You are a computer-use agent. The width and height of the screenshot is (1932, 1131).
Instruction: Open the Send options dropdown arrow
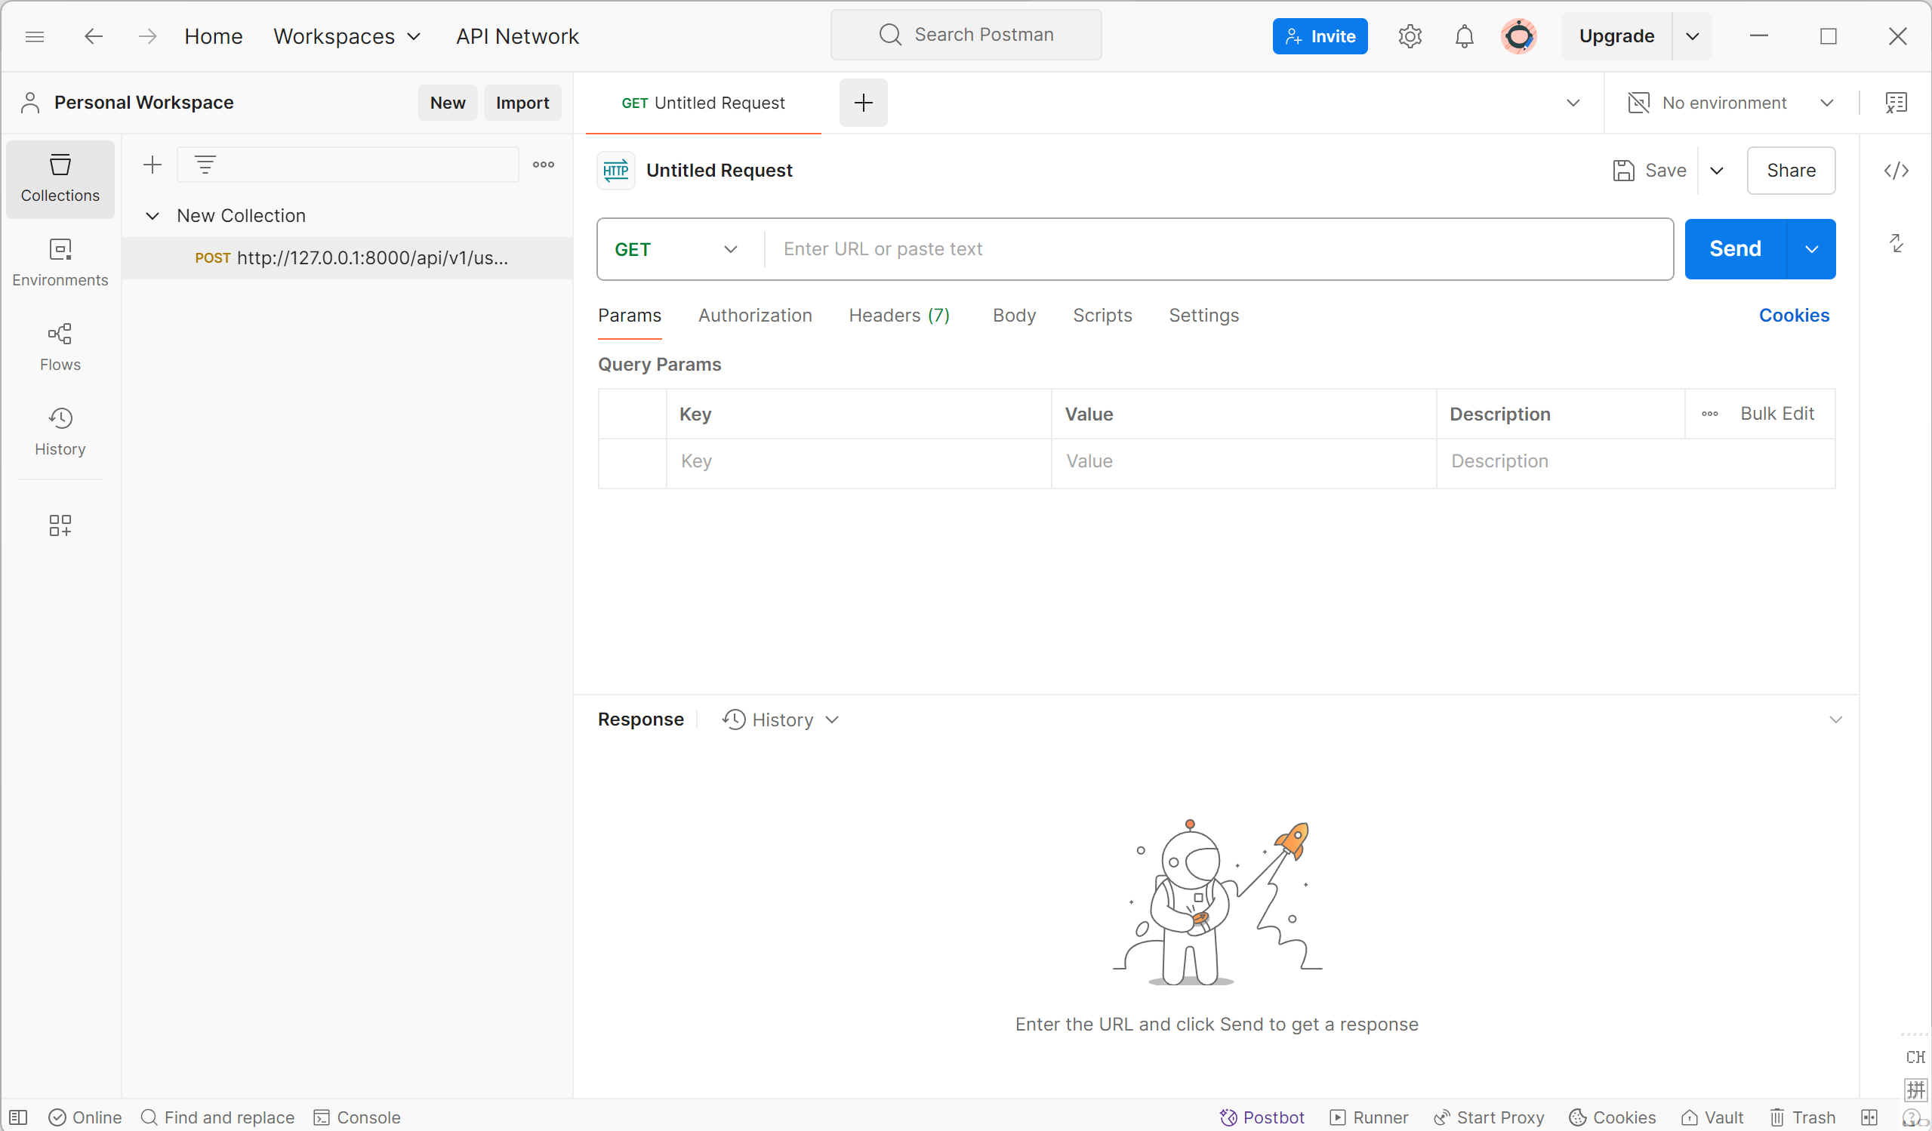pos(1811,249)
